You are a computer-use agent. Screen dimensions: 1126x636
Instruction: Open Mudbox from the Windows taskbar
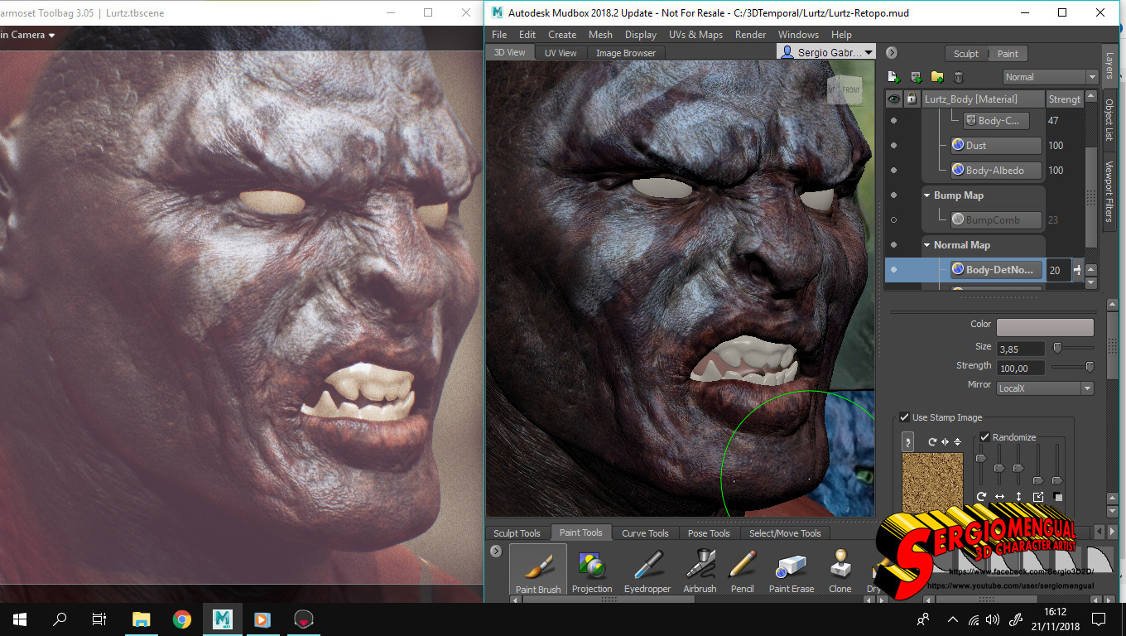tap(222, 619)
